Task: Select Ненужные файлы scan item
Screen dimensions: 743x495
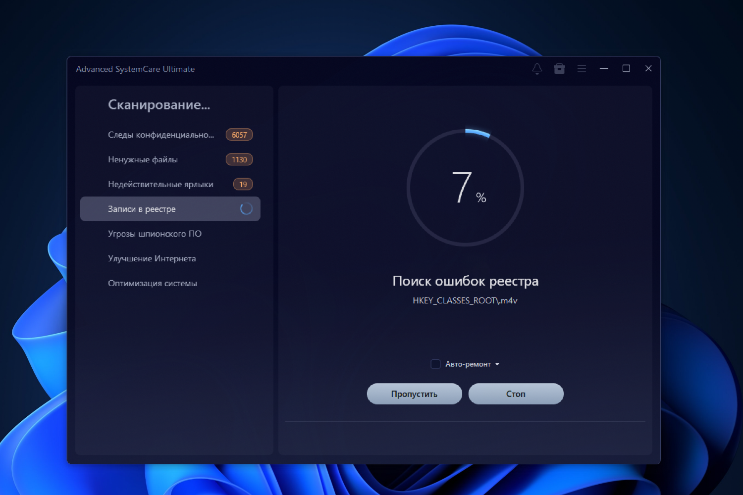Action: point(170,159)
